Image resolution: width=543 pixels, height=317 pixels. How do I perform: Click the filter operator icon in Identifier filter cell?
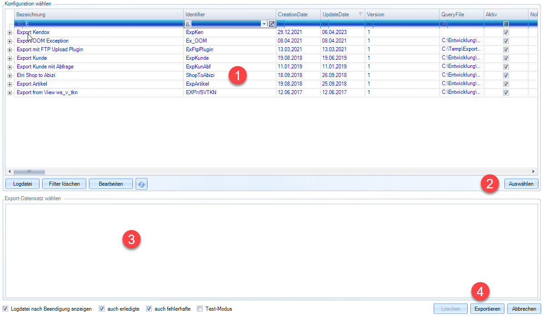[189, 24]
